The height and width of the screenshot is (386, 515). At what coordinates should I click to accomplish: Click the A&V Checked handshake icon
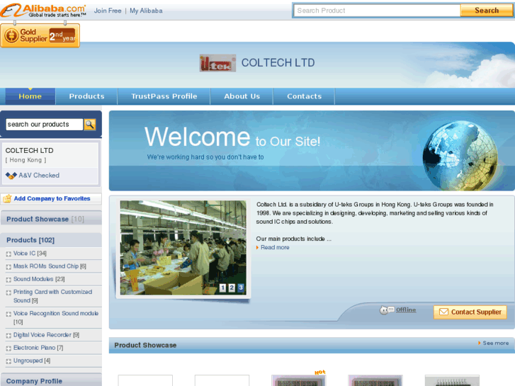click(11, 176)
